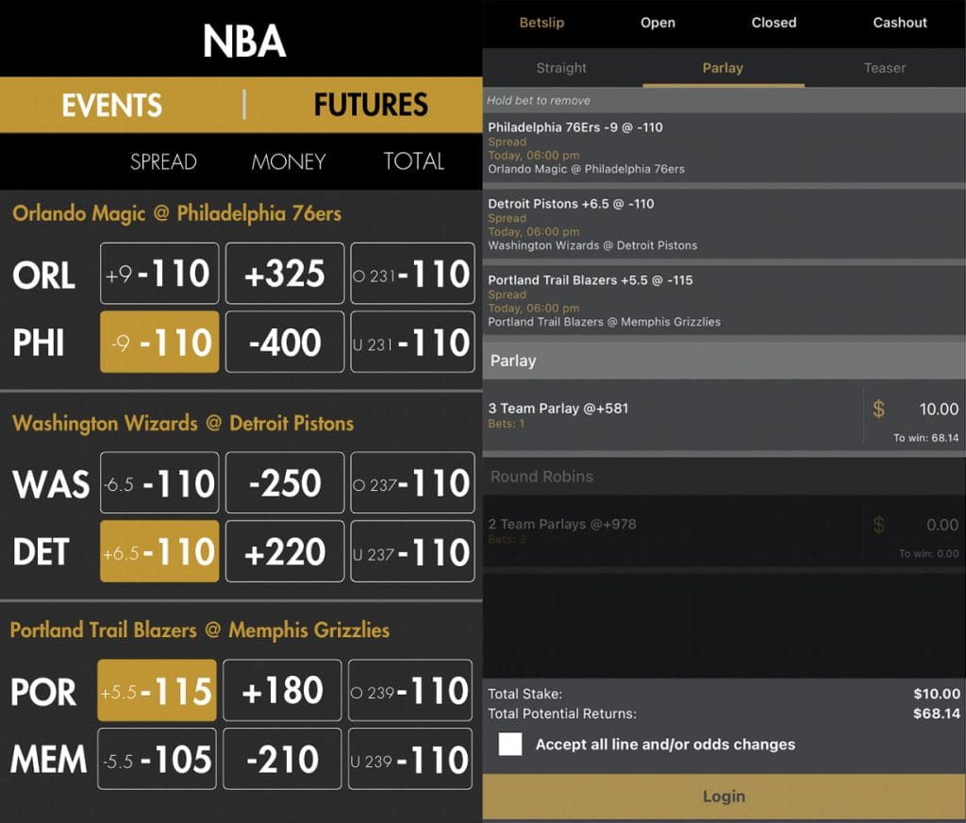
Task: Click Portland Trail Blazers +5.5 betslip entry
Action: click(724, 300)
